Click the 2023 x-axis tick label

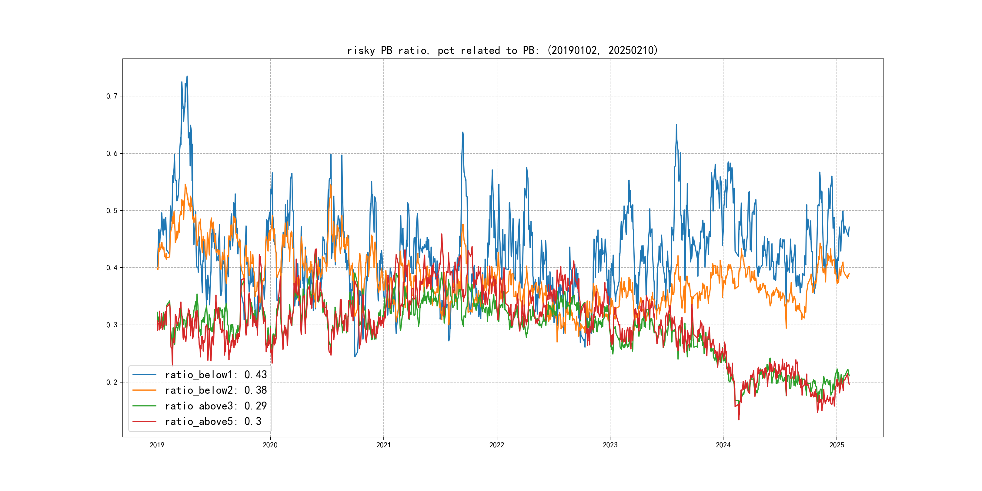[610, 445]
